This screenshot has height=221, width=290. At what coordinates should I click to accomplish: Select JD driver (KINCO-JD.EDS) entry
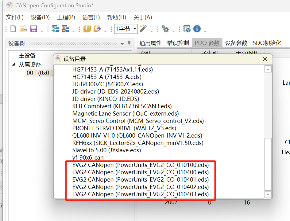point(106,99)
